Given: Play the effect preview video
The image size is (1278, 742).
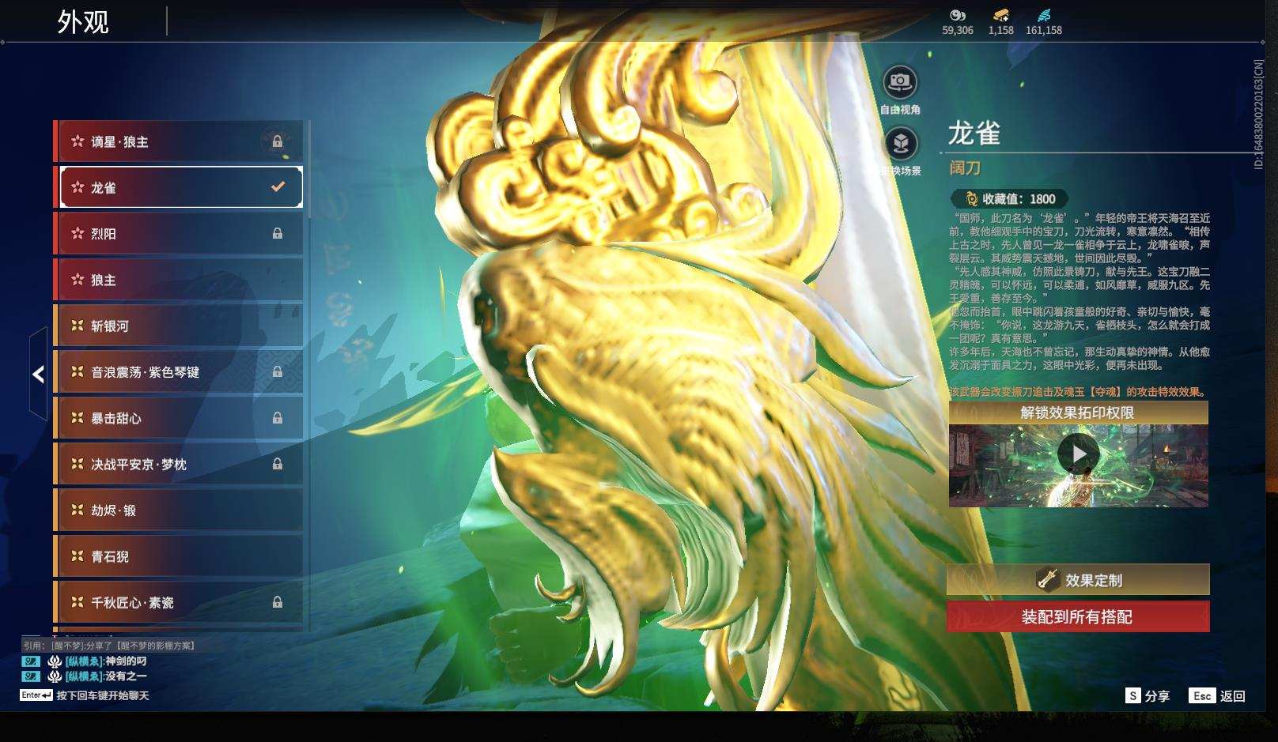Looking at the screenshot, I should [x=1078, y=454].
